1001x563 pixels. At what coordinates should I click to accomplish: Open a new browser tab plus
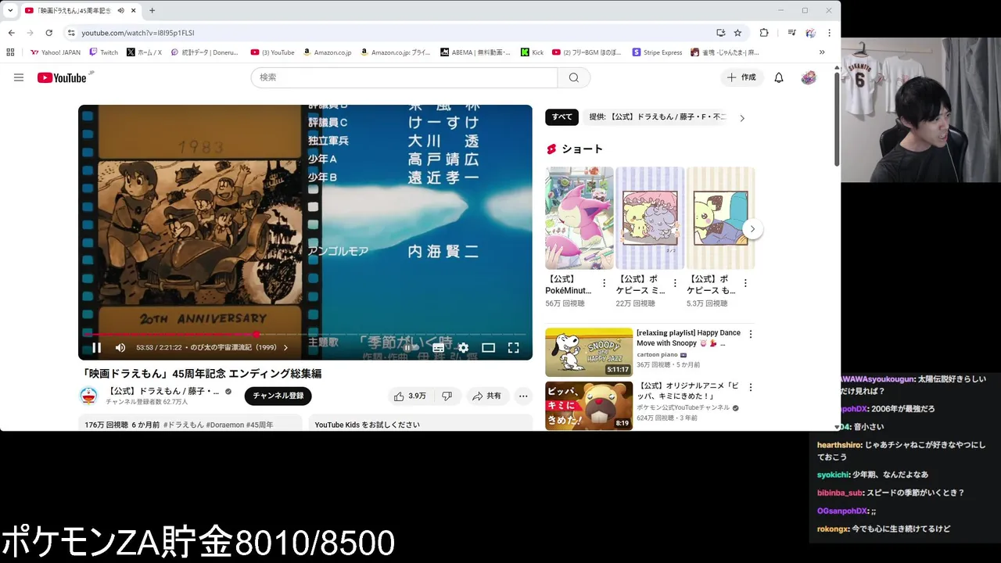point(152,10)
